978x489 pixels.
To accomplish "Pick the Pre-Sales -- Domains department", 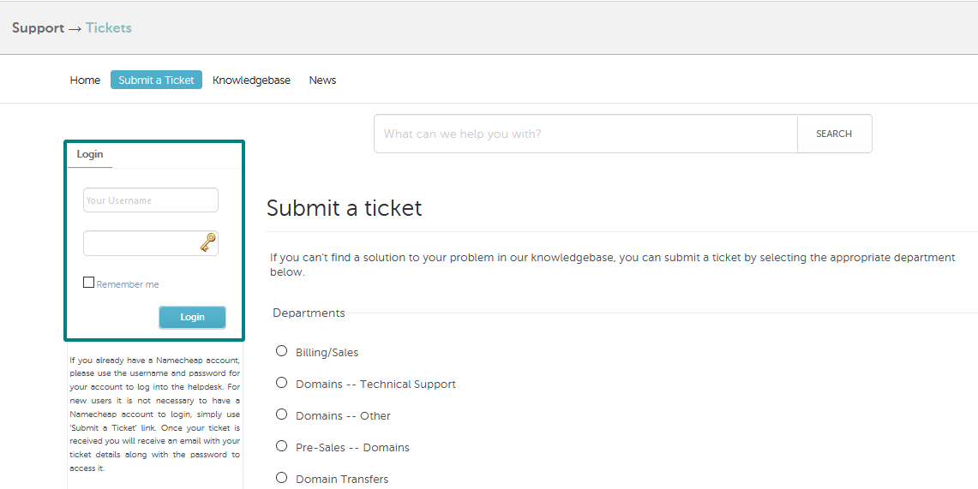I will coord(281,446).
